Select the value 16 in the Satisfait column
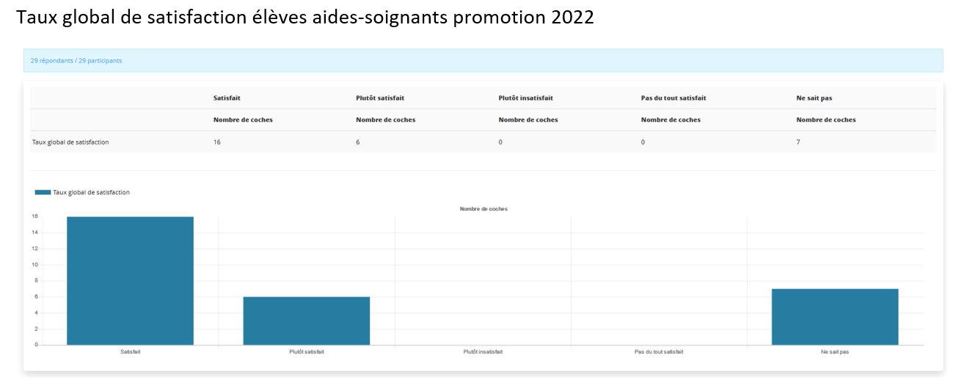The image size is (956, 385). point(217,142)
